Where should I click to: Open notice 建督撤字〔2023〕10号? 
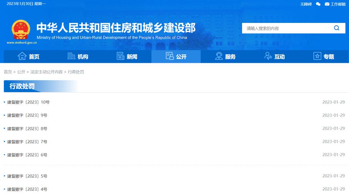pos(28,102)
